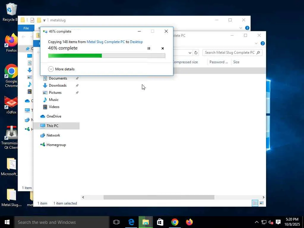Cancel the copy with the small X
This screenshot has height=228, width=304.
(162, 48)
